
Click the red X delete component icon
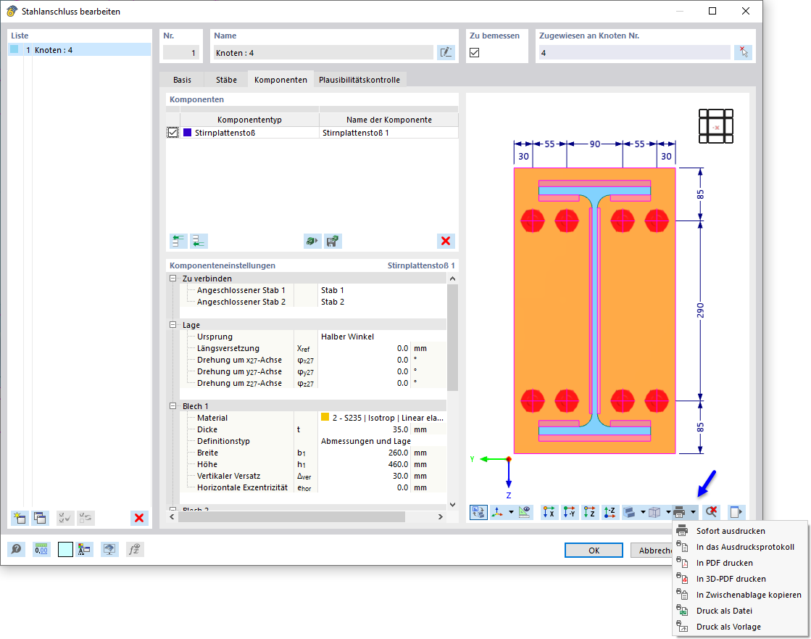click(445, 241)
